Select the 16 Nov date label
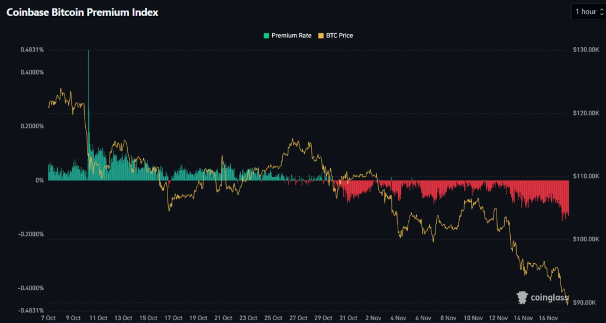Screen dimensions: 606x323 pyautogui.click(x=549, y=318)
